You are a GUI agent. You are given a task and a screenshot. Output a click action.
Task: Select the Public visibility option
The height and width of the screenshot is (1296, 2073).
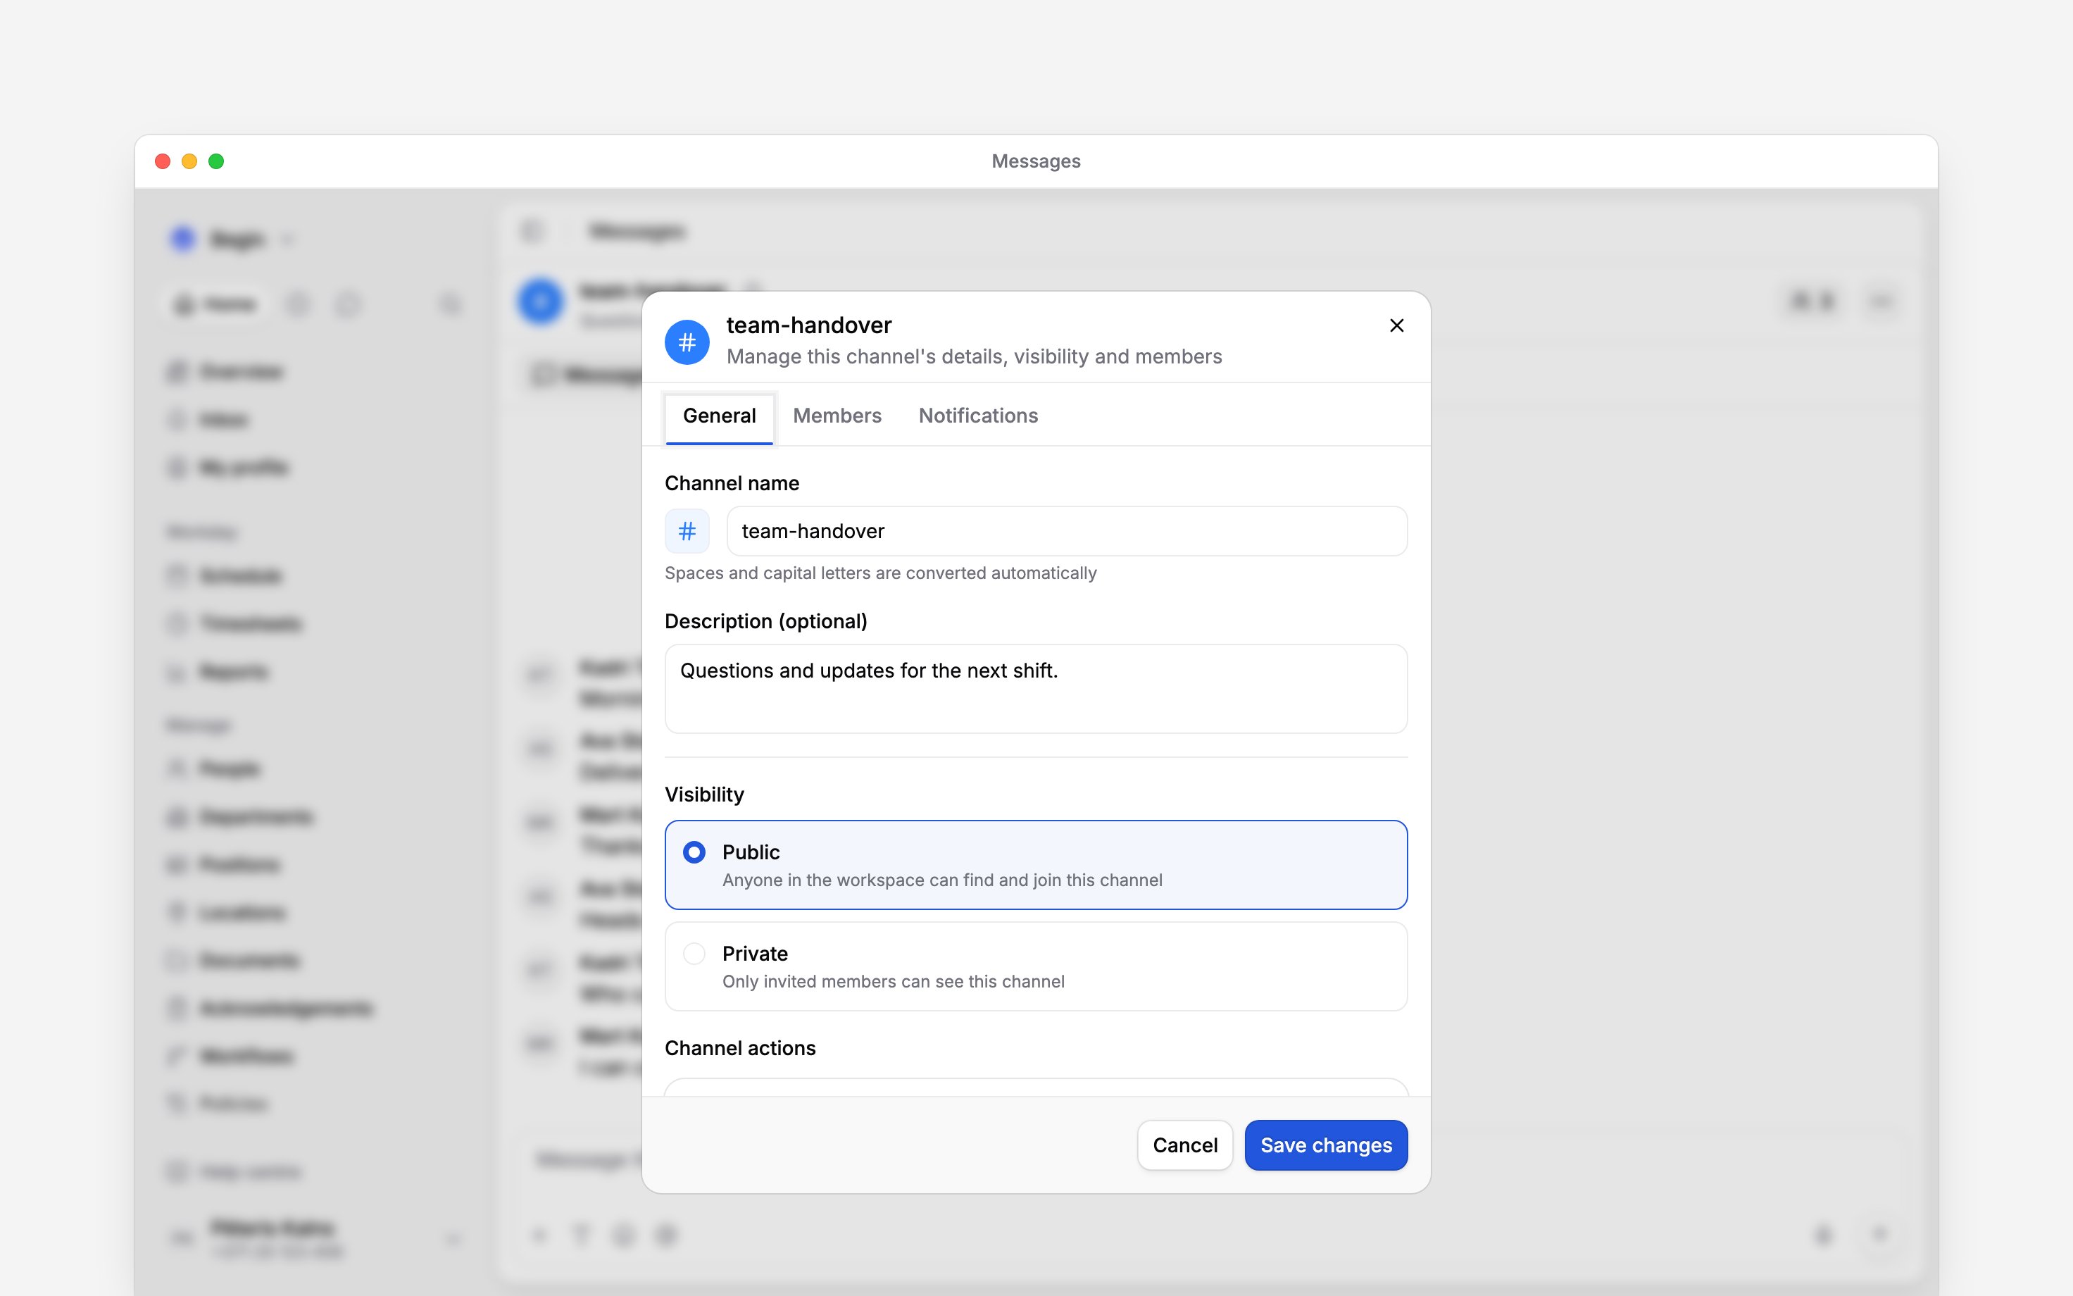click(x=1036, y=865)
